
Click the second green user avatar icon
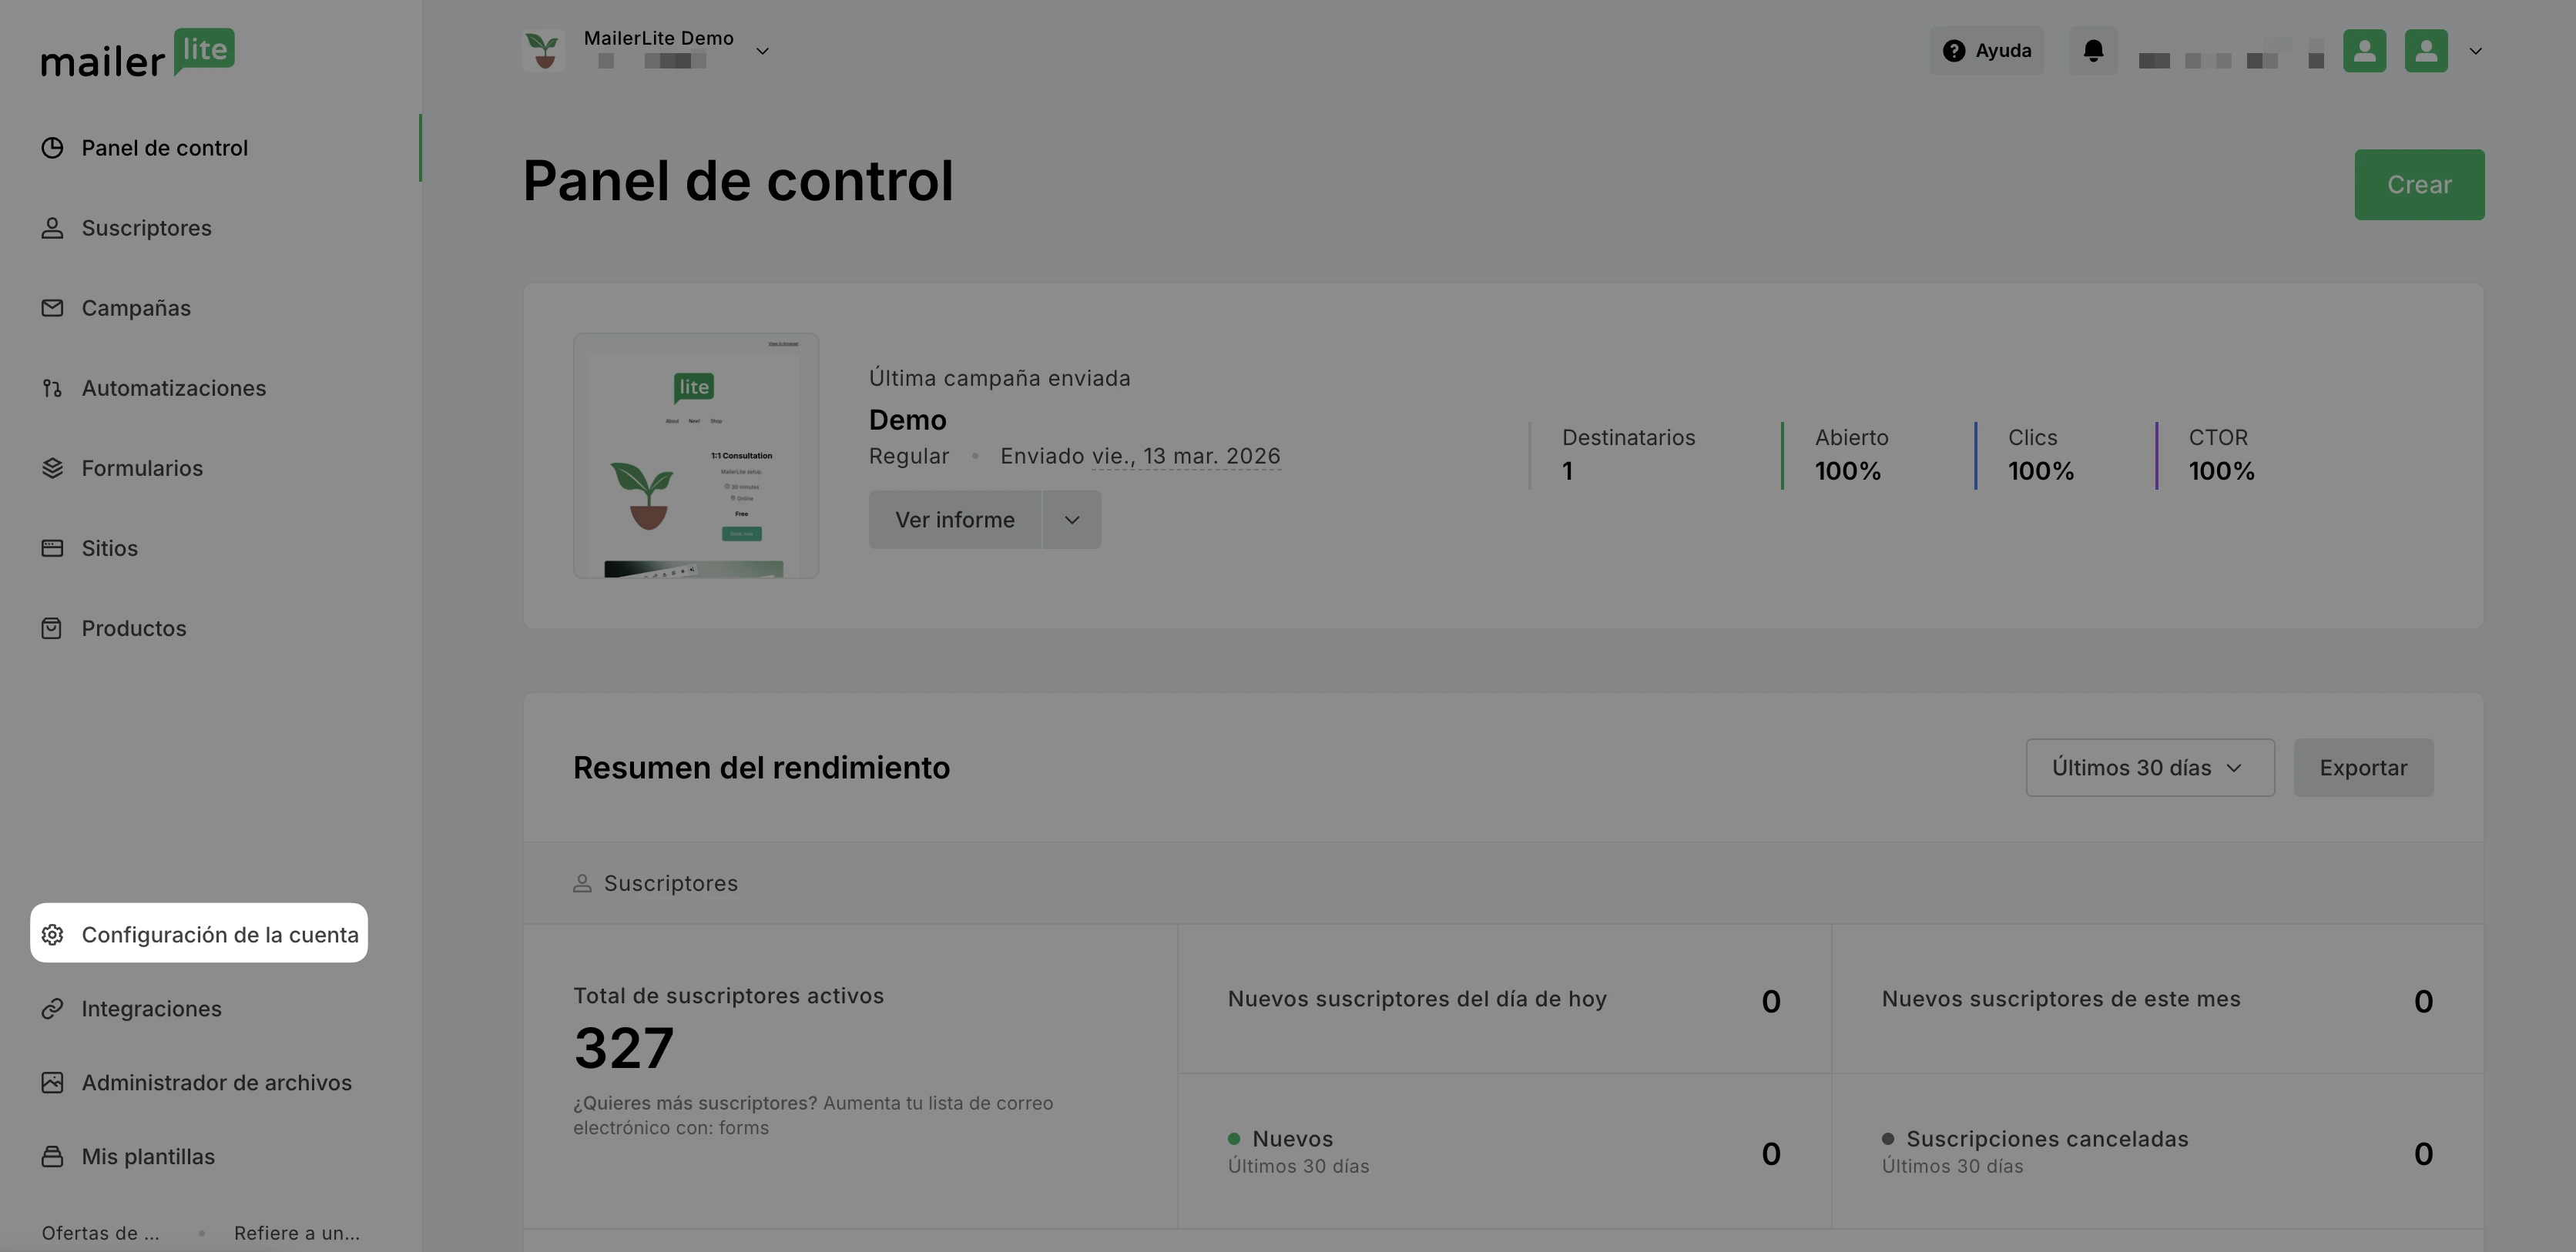2426,51
